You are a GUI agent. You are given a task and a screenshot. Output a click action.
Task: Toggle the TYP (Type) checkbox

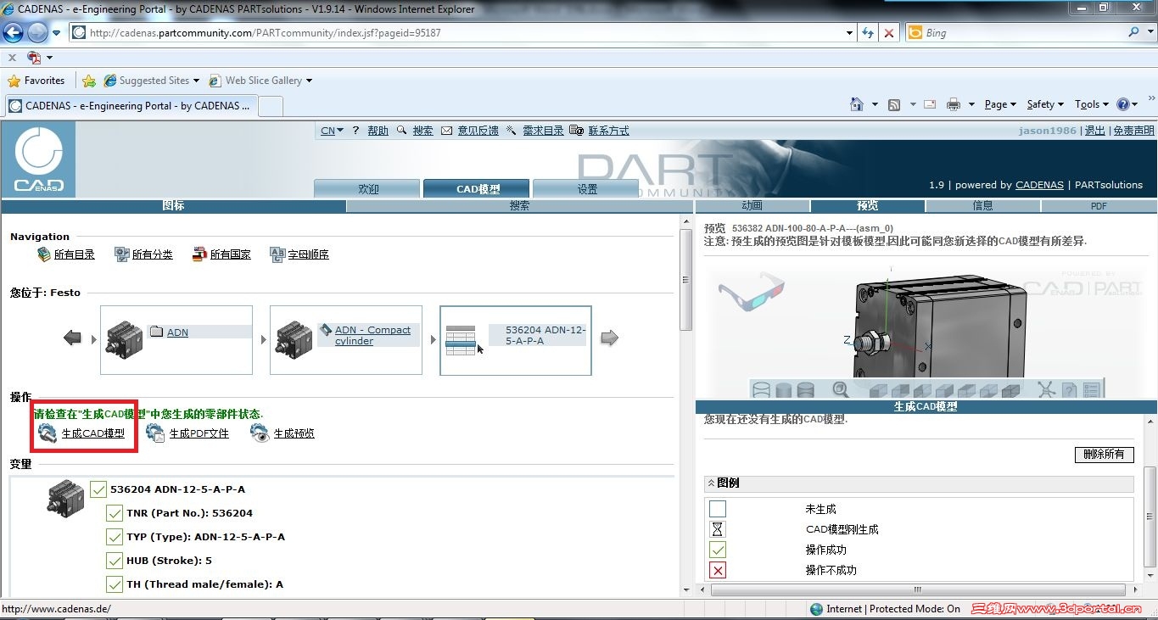coord(115,537)
